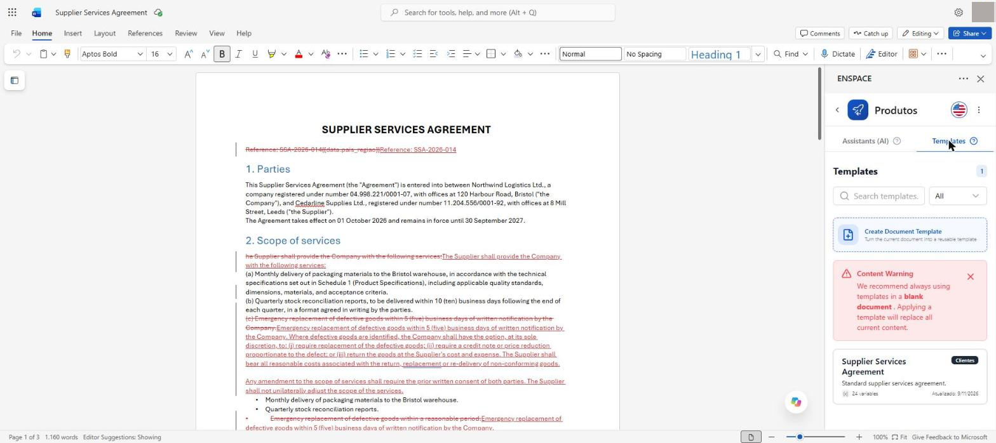Apply text highlight color
This screenshot has width=996, height=443.
272,54
